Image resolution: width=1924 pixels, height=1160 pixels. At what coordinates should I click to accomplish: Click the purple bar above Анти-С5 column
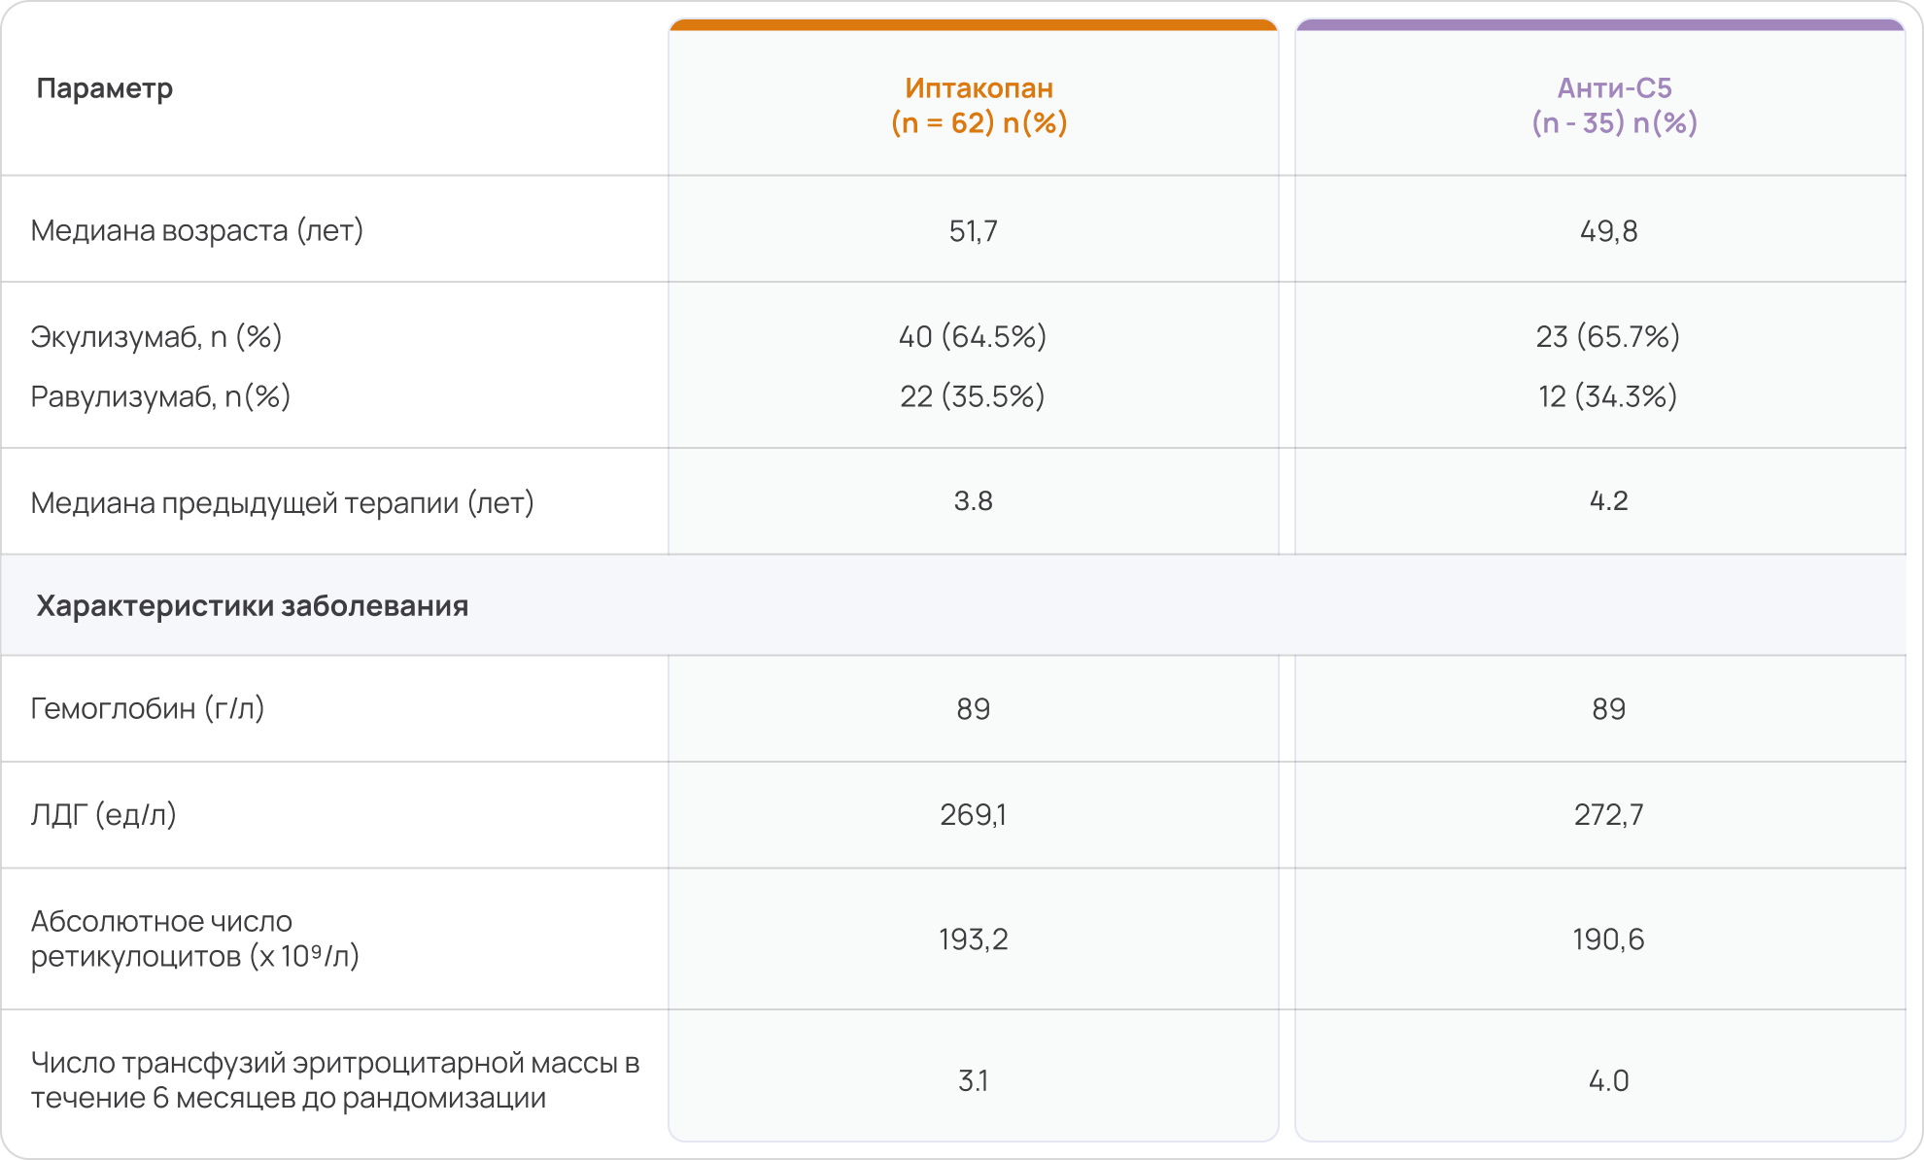[x=1600, y=24]
